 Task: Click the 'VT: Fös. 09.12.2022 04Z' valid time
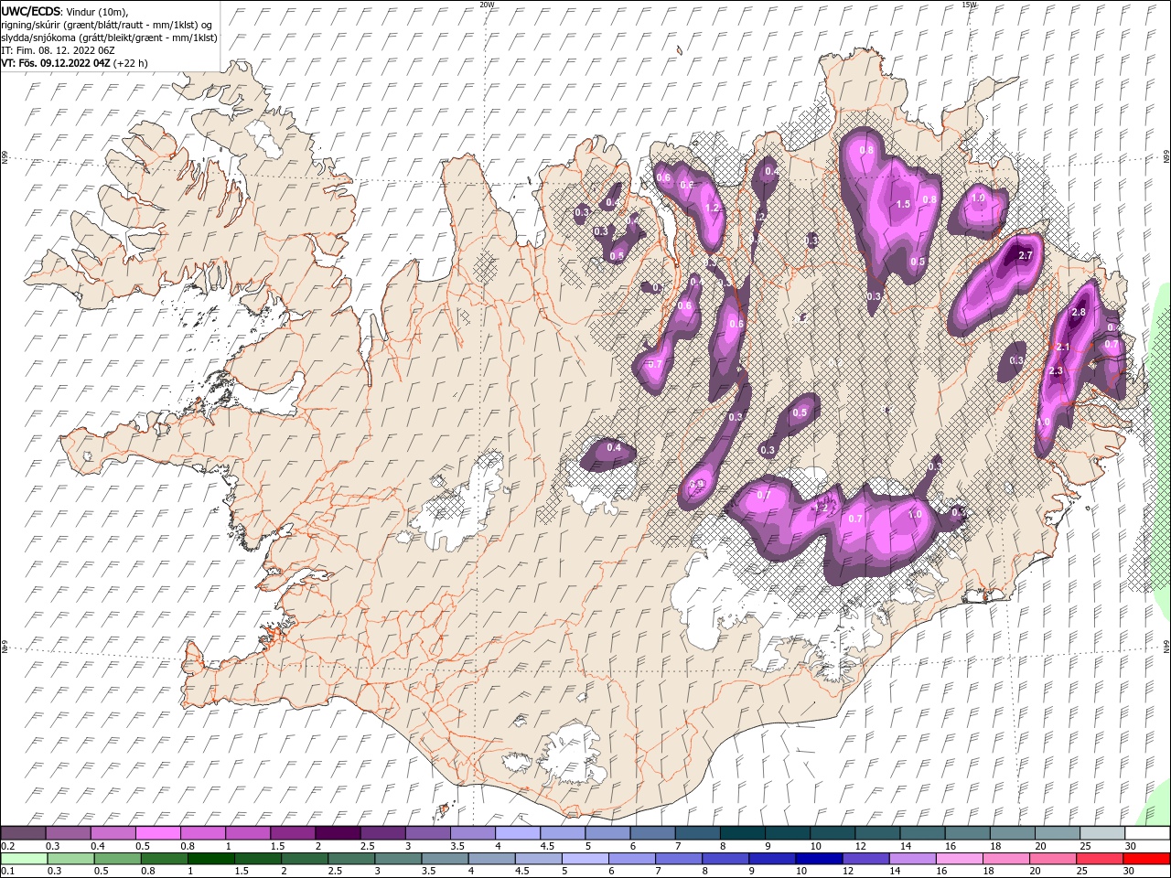[x=56, y=63]
